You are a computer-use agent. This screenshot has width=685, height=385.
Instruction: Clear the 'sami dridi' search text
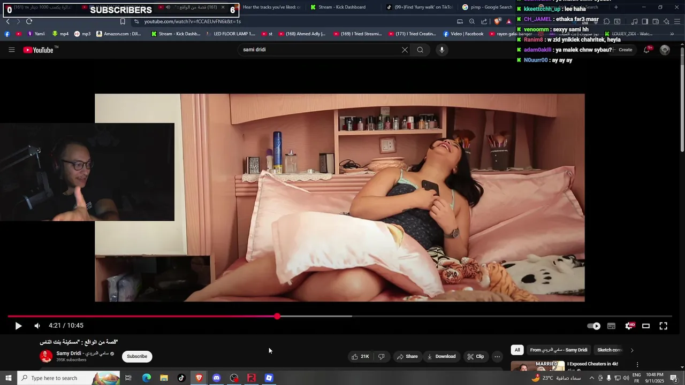tap(405, 50)
